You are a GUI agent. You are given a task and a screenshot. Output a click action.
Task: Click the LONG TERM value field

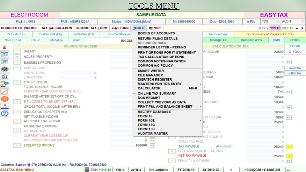coord(78,78)
